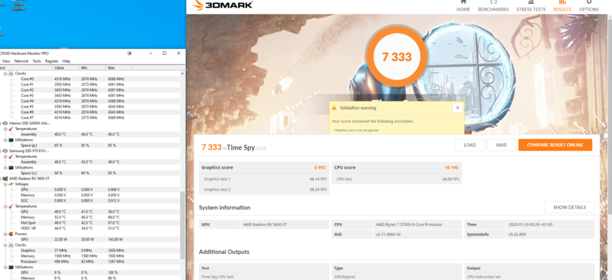
Task: Open the Register menu in Hardware Monitor
Action: 51,61
